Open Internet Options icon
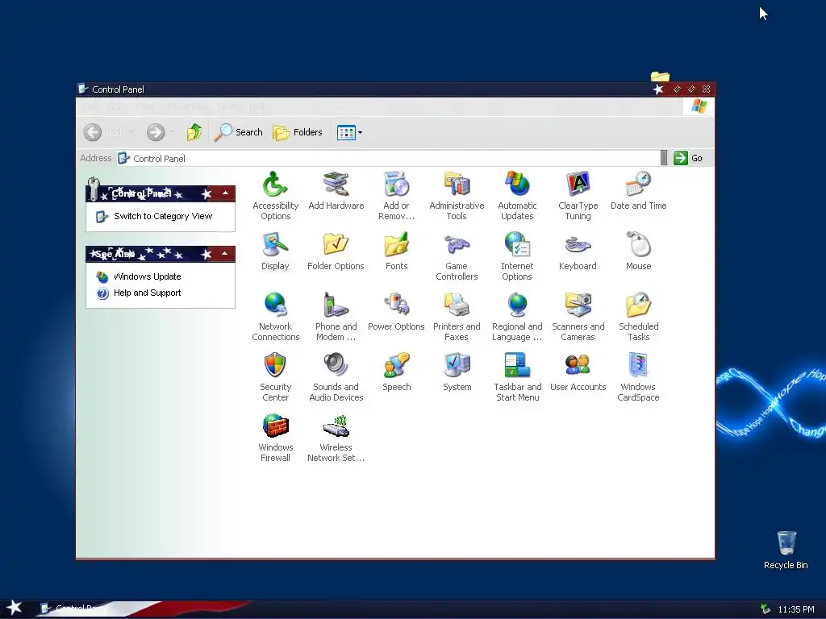 point(517,255)
